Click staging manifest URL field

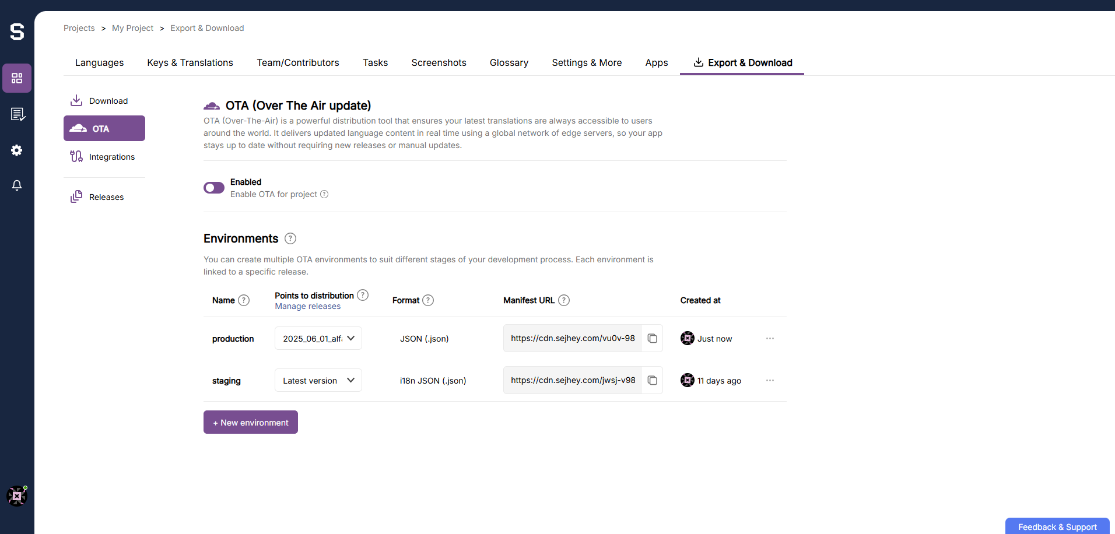[x=573, y=380]
